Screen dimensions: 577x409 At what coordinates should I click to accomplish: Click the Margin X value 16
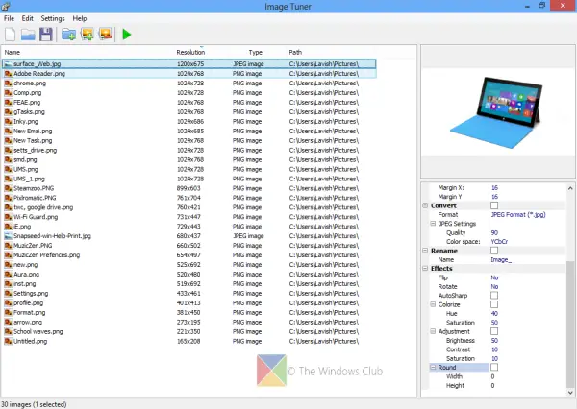[494, 187]
